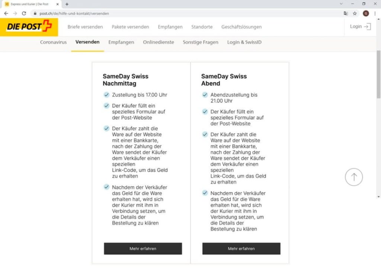Image resolution: width=381 pixels, height=275 pixels.
Task: Click the lock icon in address bar
Action: coord(35,13)
